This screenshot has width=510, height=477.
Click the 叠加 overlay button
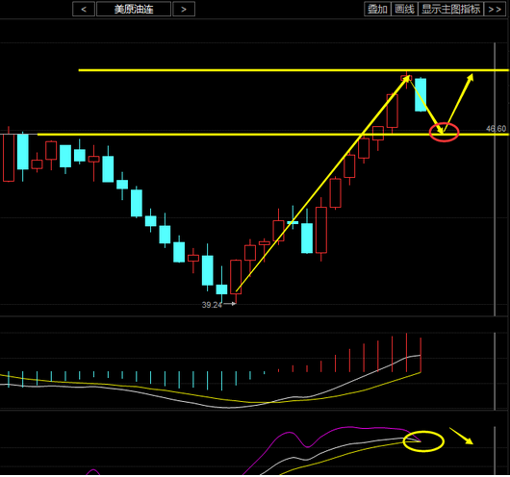[x=377, y=9]
